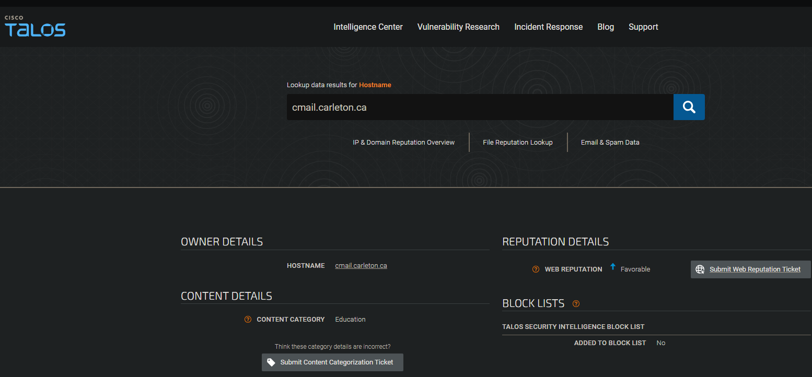This screenshot has height=377, width=812.
Task: Switch to File Reputation Lookup
Action: (x=518, y=142)
